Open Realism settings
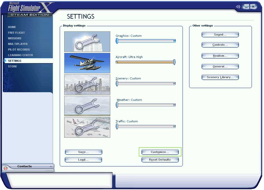Viewport: 264px width, 190px height. (220, 56)
